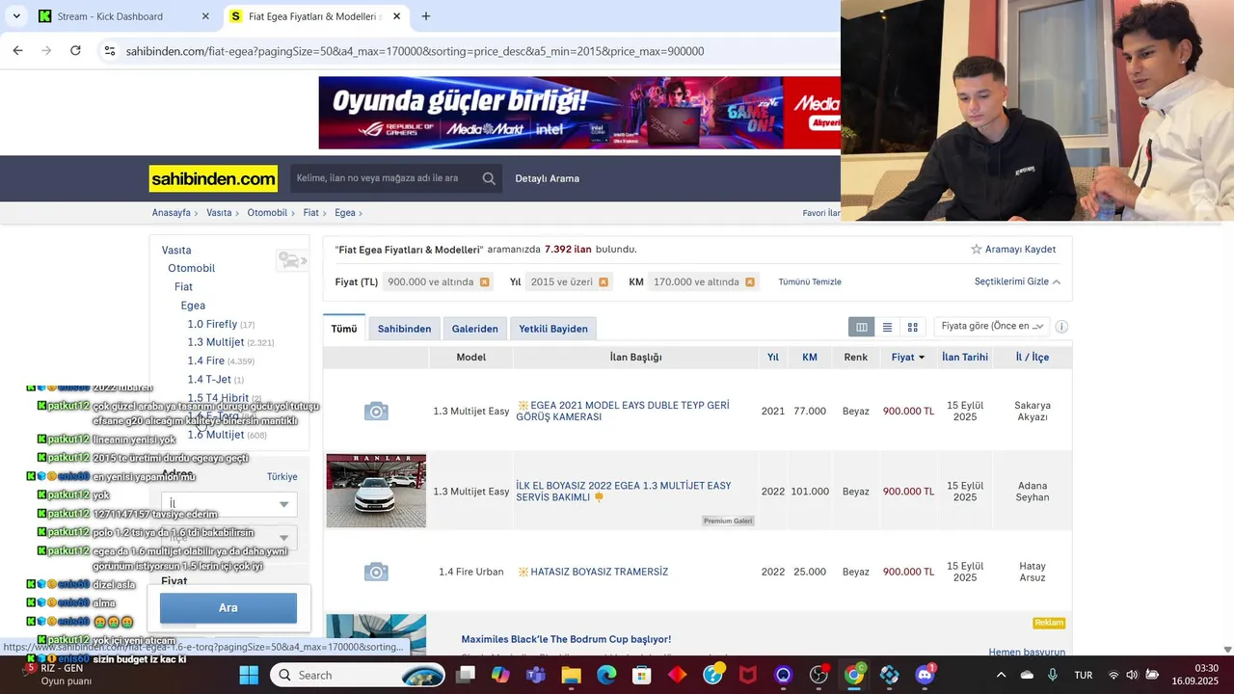Click Otomobil in the left category tree

191,268
